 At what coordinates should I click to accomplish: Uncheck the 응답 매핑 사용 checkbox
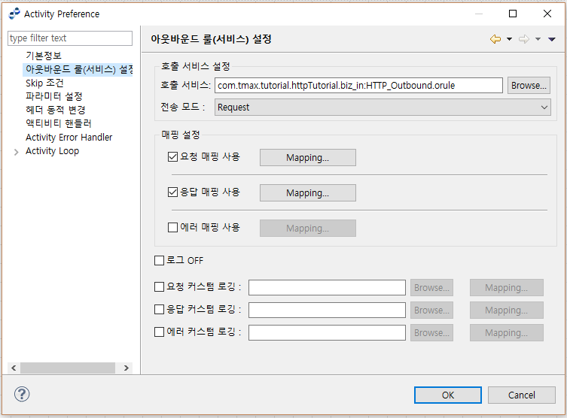click(173, 192)
